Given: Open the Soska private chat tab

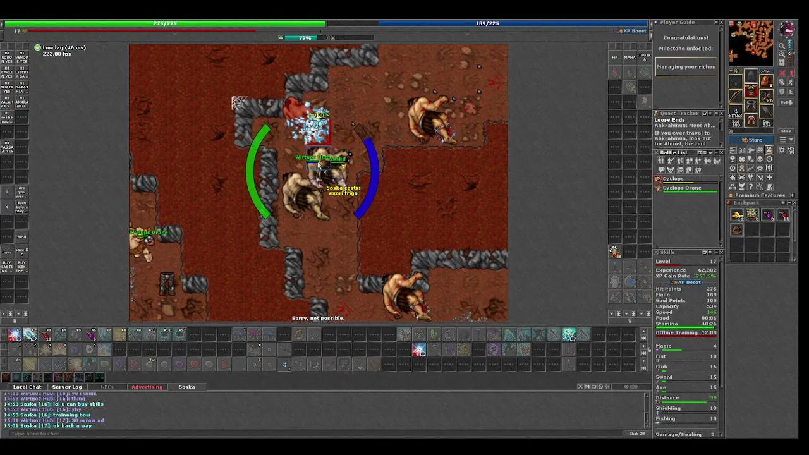Looking at the screenshot, I should click(186, 387).
